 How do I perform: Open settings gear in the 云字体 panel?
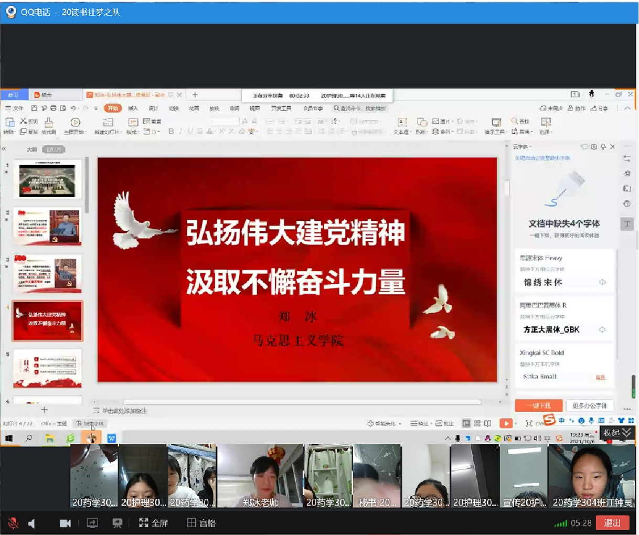pos(594,147)
